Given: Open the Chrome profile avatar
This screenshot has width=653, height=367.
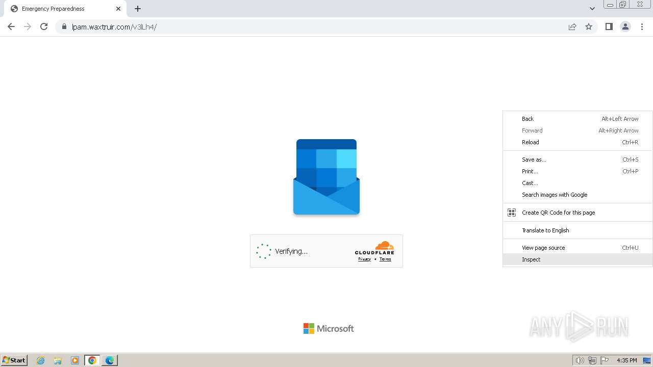Looking at the screenshot, I should (625, 27).
